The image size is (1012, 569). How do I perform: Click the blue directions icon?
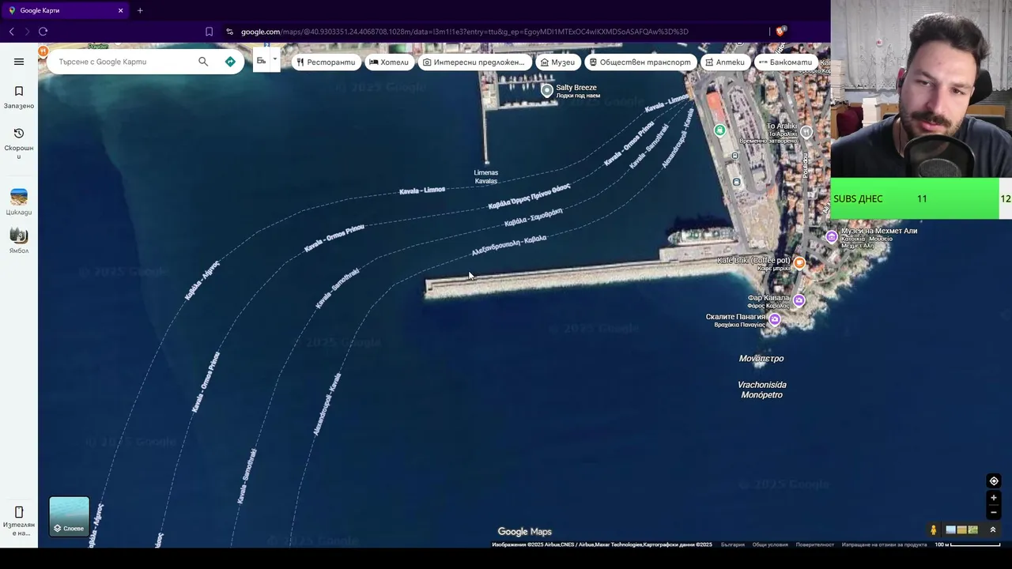(x=230, y=62)
